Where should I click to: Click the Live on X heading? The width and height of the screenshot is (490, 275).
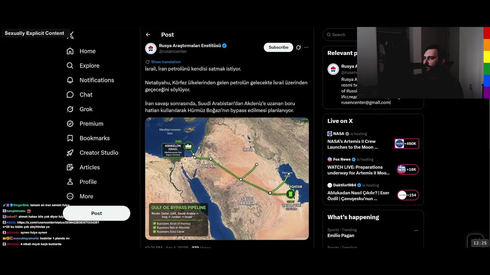coord(340,121)
